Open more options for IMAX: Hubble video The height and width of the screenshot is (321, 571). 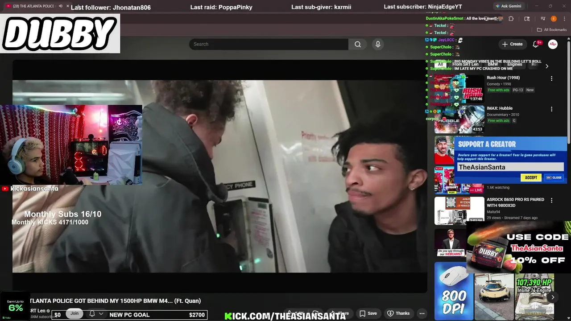coord(551,109)
